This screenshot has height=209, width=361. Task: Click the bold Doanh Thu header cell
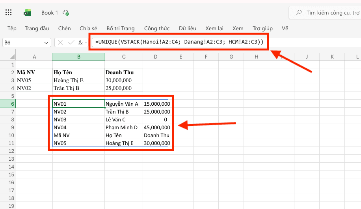point(124,73)
